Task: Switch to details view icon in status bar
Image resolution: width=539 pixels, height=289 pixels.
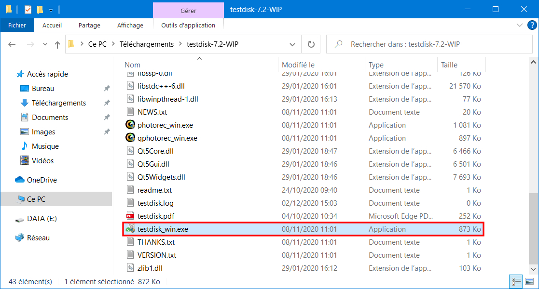Action: tap(516, 282)
